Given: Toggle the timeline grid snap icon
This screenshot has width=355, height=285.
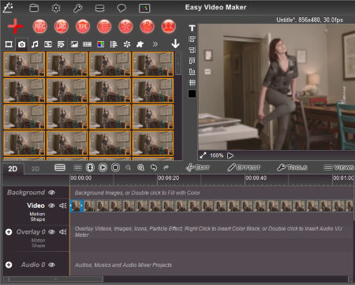Looking at the screenshot, I should (x=77, y=167).
